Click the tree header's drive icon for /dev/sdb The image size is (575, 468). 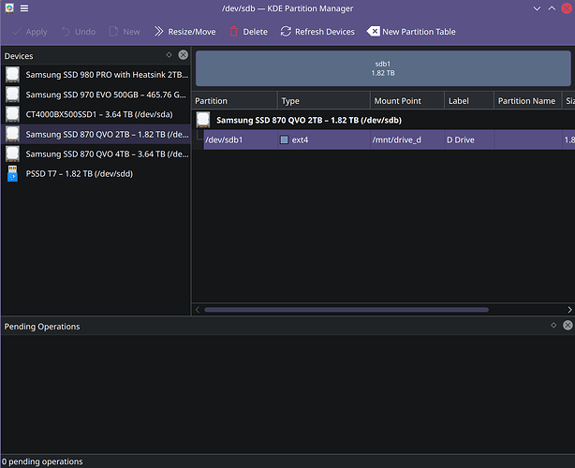[203, 120]
